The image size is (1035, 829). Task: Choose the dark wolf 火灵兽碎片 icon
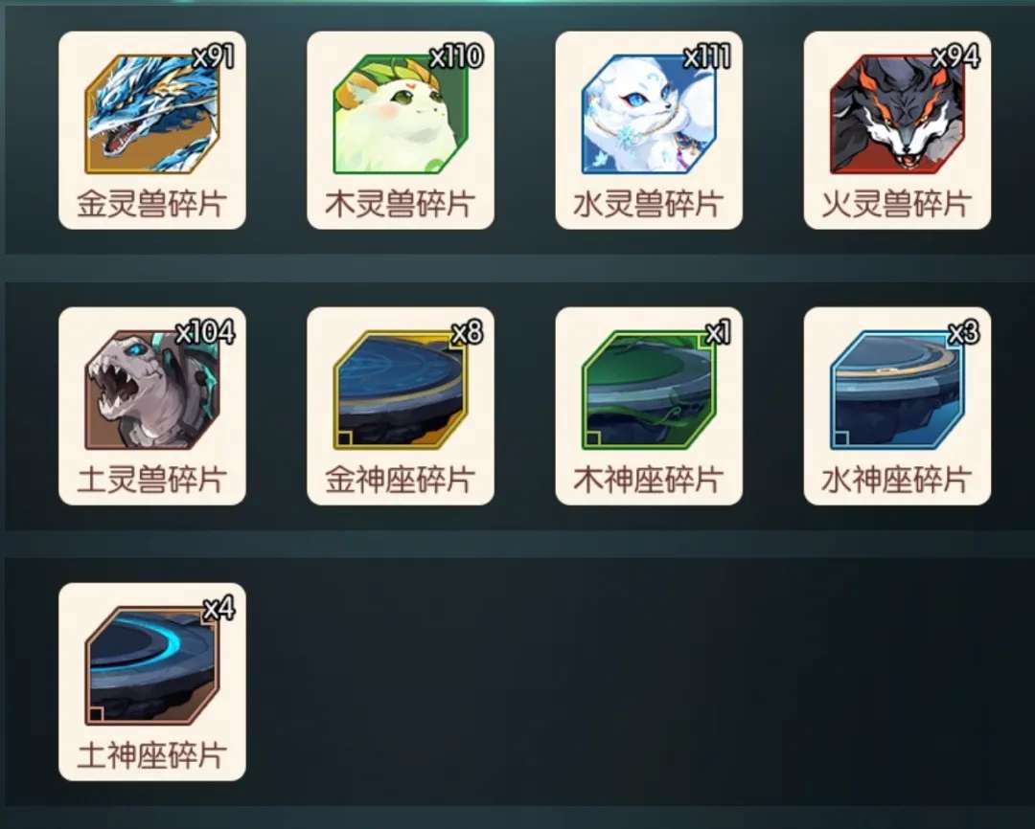click(x=896, y=114)
